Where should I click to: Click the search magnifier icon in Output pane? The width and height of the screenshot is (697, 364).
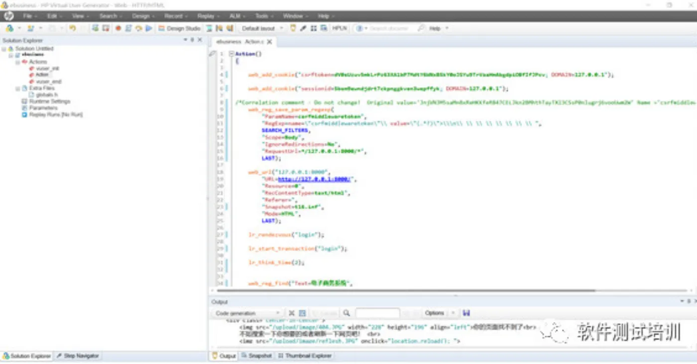pyautogui.click(x=347, y=313)
